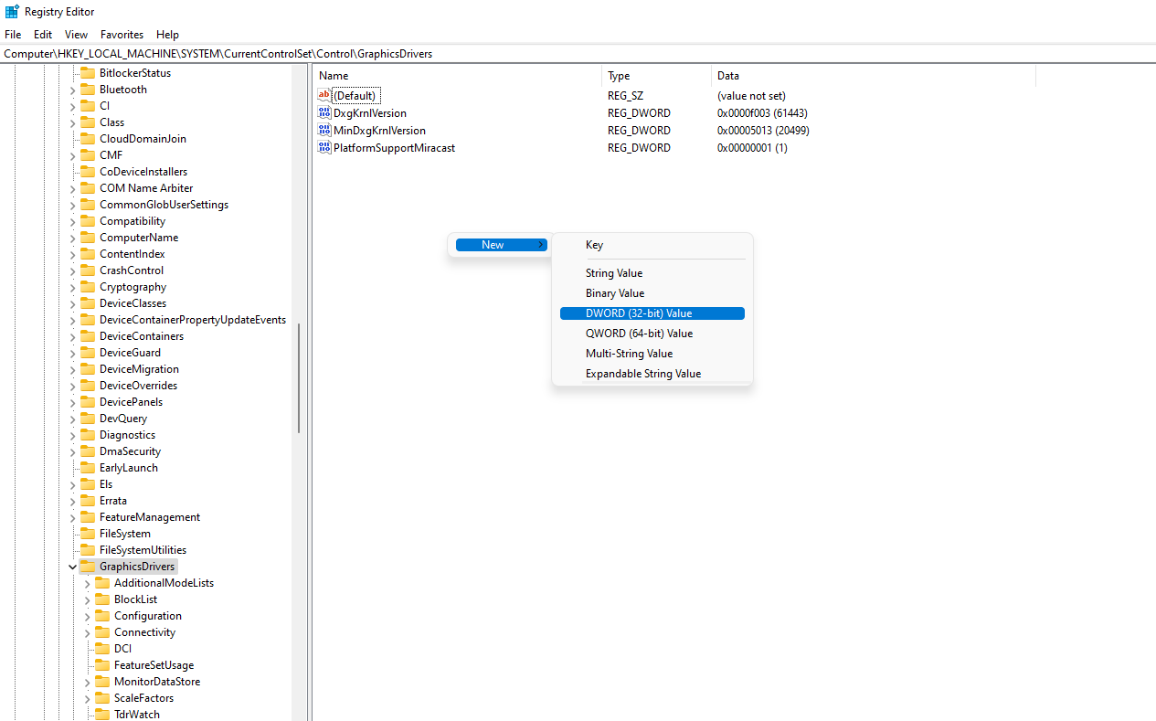Screen dimensions: 1156x721
Task: Choose DWORD (32-bit) Value from submenu
Action: click(x=652, y=313)
